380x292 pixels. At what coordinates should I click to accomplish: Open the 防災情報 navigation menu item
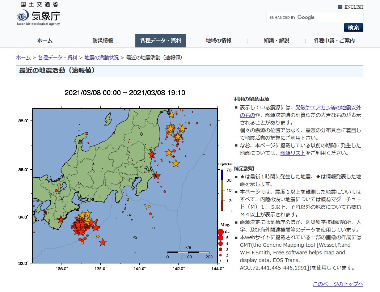pos(103,41)
